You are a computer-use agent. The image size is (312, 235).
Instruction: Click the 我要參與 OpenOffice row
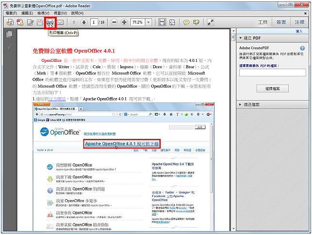pyautogui.click(x=94, y=214)
